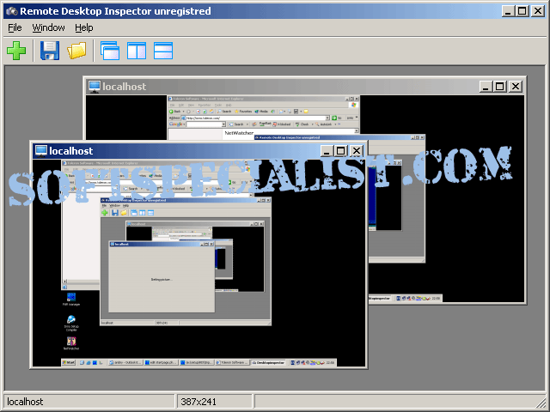
Task: Open the File menu
Action: coord(15,27)
